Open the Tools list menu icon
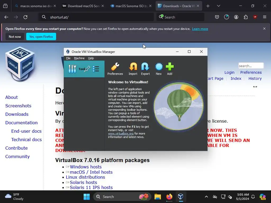Viewport: 271px width, 203px height. [x=96, y=69]
